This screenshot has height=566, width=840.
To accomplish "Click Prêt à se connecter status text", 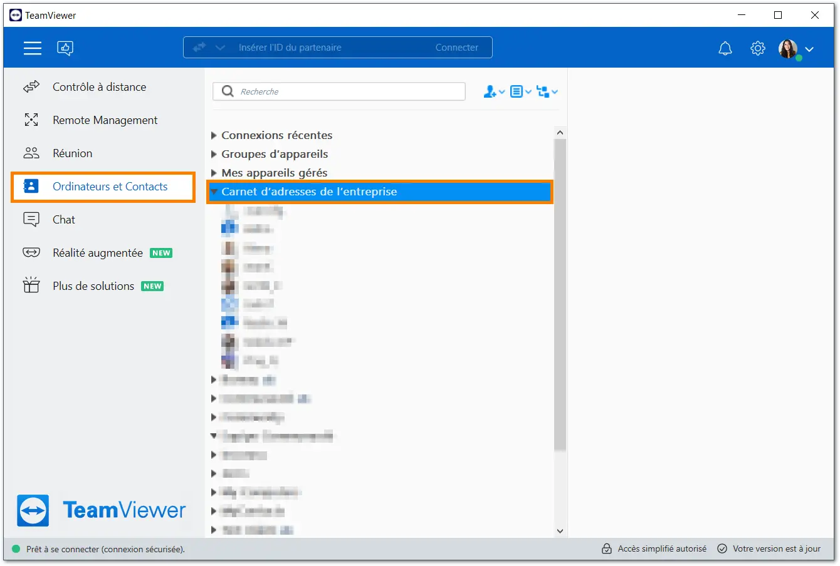I will click(105, 549).
